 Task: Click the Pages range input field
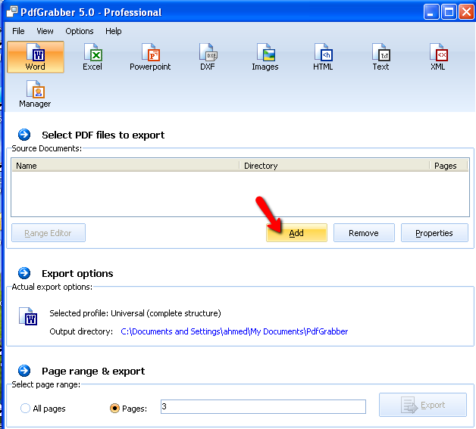coord(263,406)
